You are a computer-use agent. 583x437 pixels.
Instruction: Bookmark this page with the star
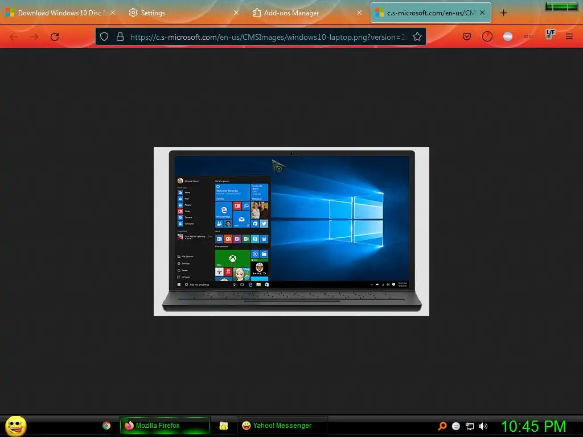click(x=417, y=36)
